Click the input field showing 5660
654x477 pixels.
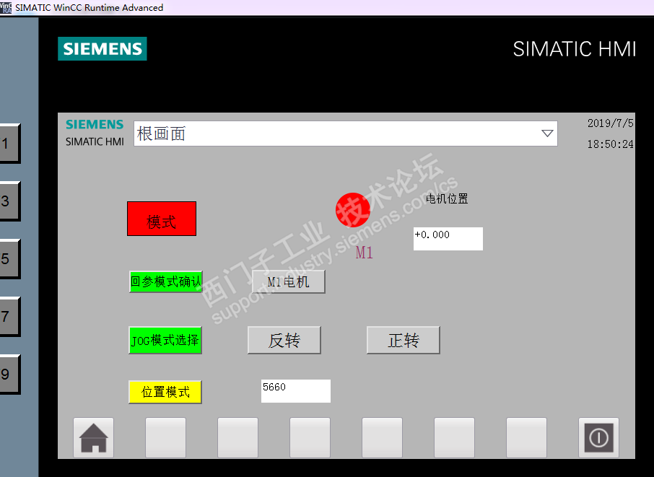296,391
